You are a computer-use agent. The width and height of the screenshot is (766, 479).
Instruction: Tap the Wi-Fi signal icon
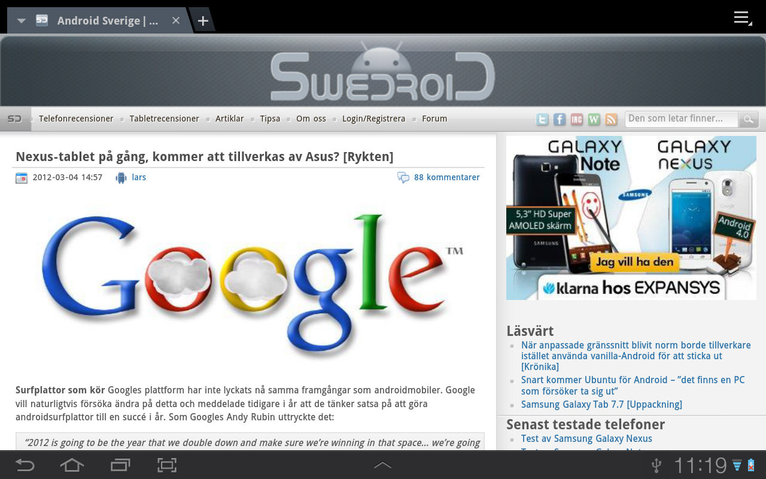pos(737,465)
